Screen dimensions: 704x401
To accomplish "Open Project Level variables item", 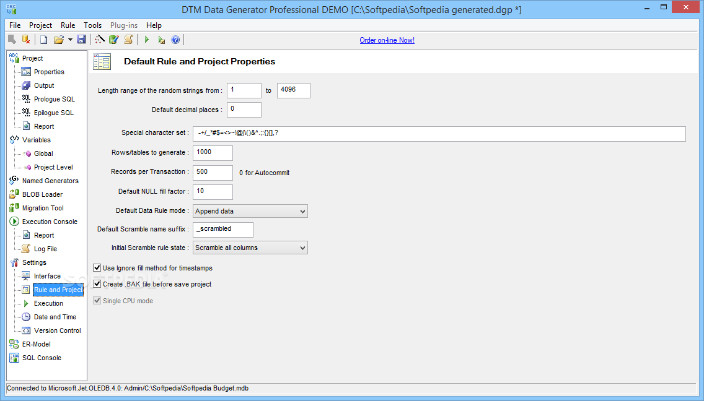I will 53,167.
